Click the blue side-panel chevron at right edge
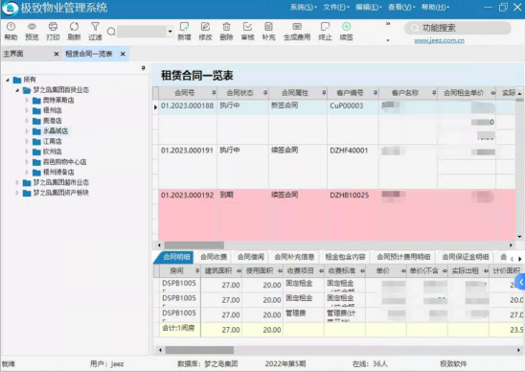 (520, 282)
